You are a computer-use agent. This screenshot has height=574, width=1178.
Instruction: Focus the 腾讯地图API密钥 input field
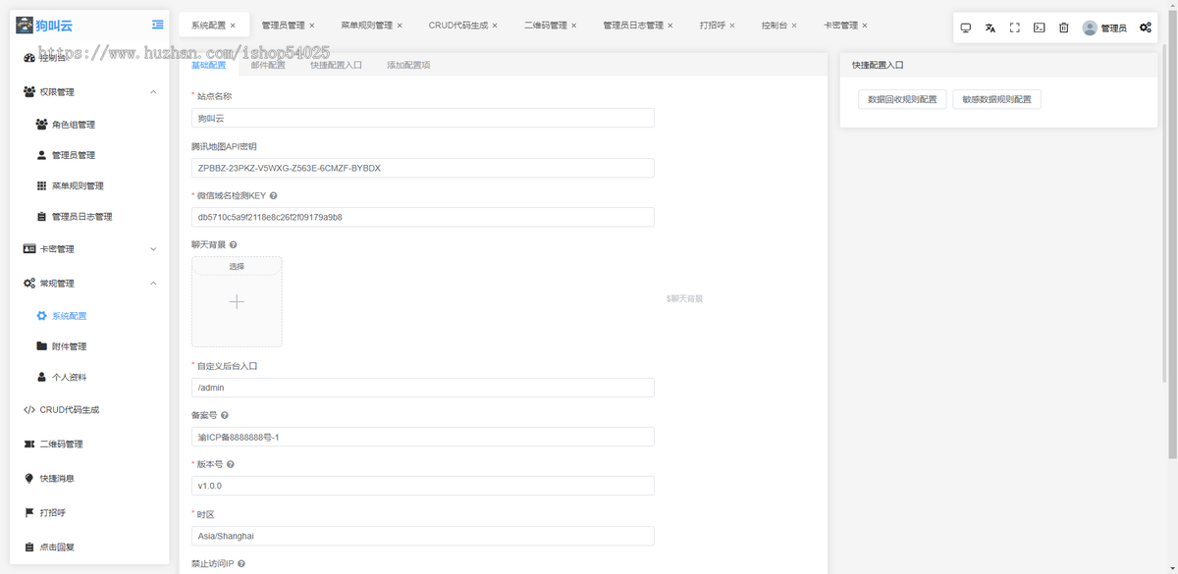(x=423, y=168)
